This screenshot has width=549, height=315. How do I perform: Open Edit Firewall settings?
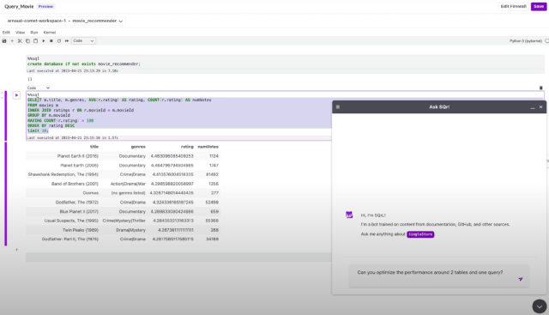click(513, 6)
